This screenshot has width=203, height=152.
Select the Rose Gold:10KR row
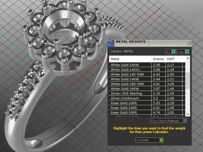(147, 103)
